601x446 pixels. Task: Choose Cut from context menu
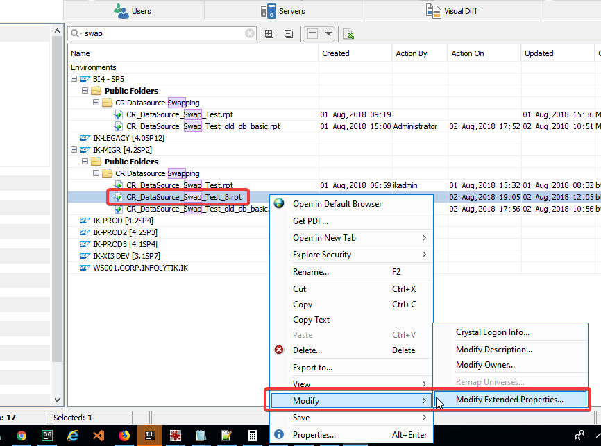[351, 289]
